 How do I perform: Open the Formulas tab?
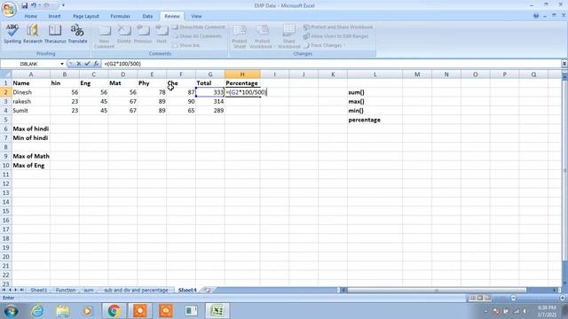120,16
